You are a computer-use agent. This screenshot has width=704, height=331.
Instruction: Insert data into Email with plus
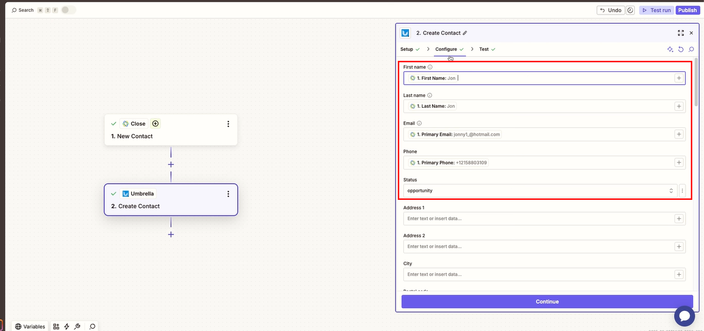click(679, 134)
